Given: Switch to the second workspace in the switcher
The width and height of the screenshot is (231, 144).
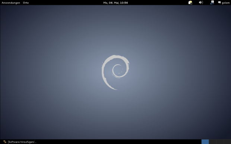Looking at the screenshot, I should coord(212,142).
